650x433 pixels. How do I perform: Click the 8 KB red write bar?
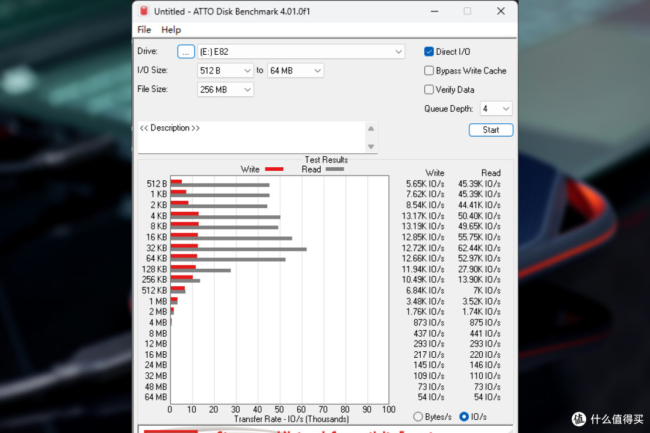tap(185, 224)
